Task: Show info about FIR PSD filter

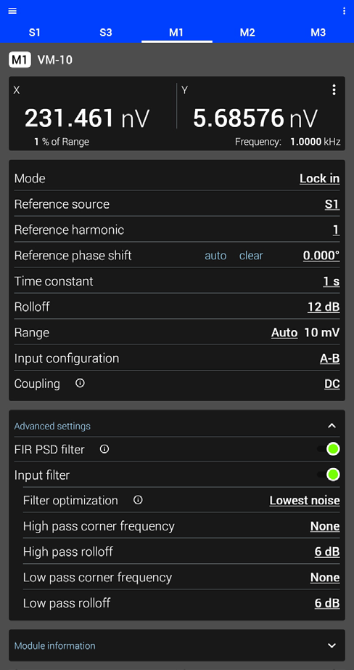Action: tap(104, 449)
